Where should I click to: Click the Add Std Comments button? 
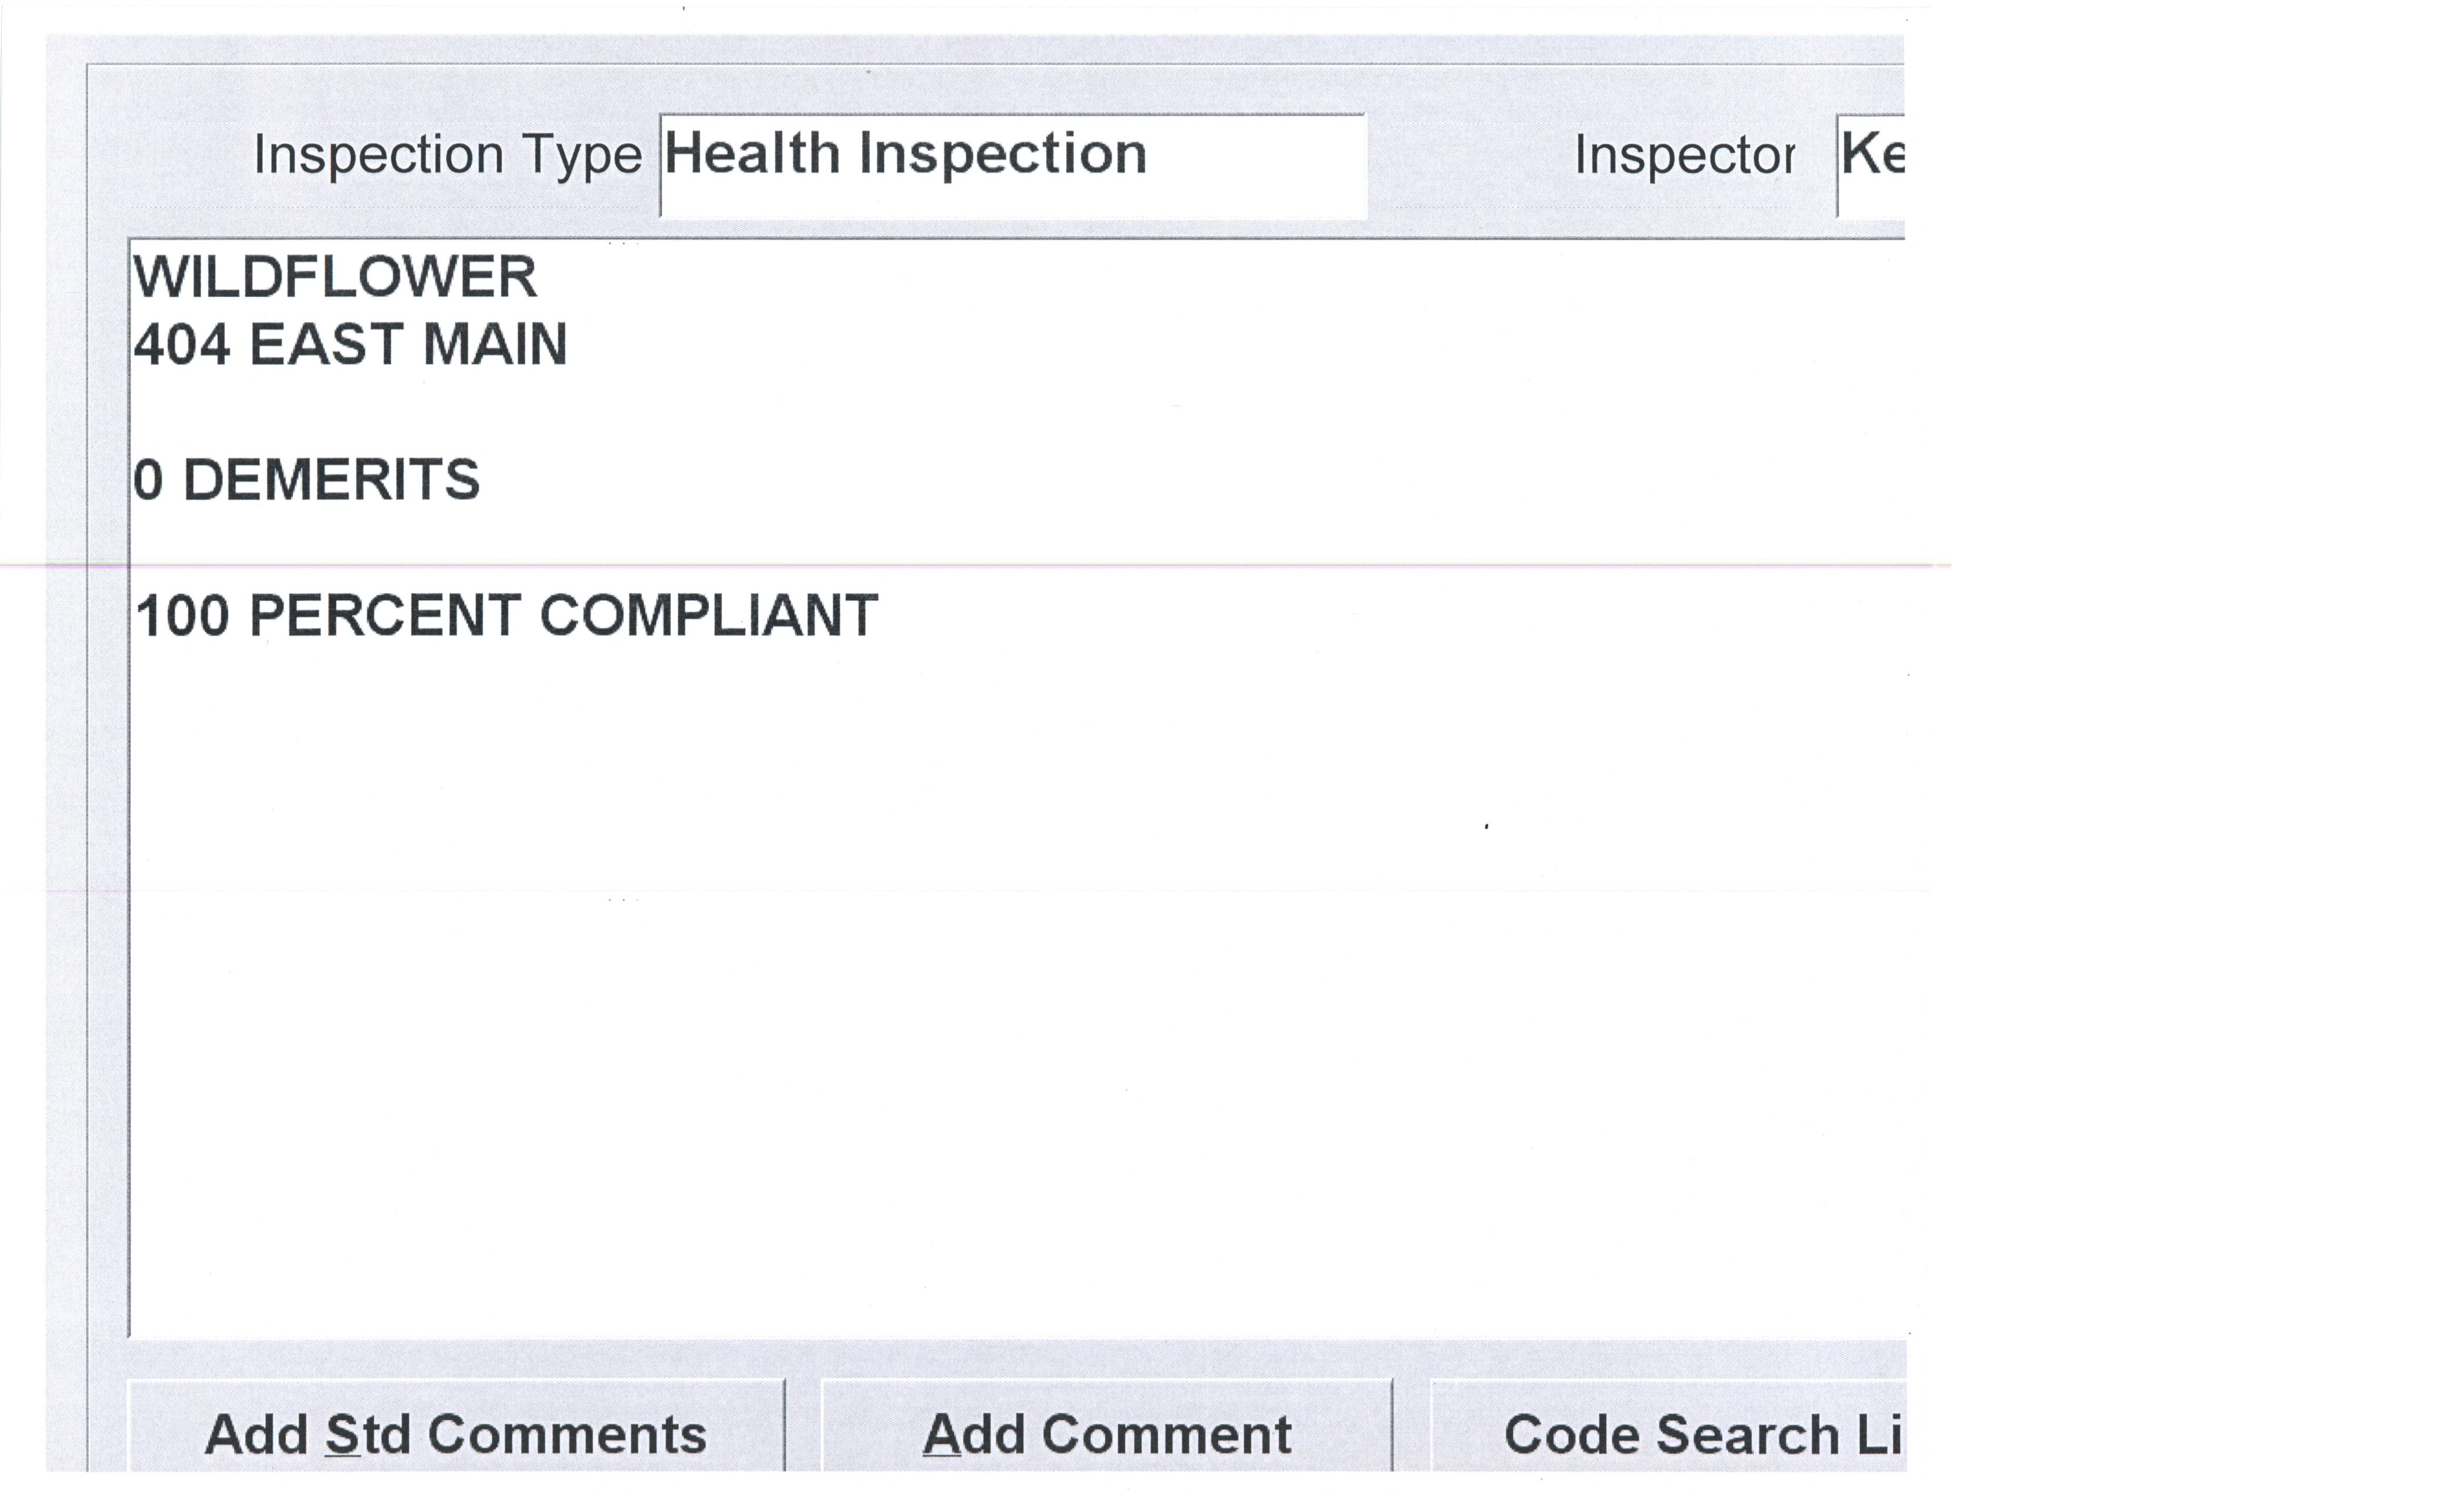pos(456,1434)
